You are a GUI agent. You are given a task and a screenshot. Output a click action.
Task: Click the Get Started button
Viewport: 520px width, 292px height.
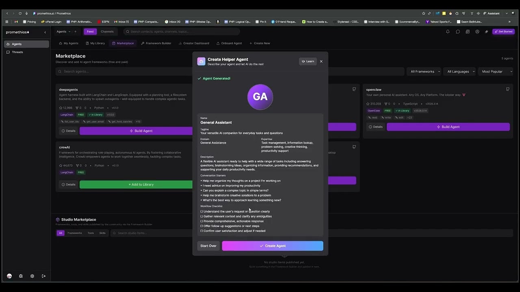pyautogui.click(x=503, y=32)
